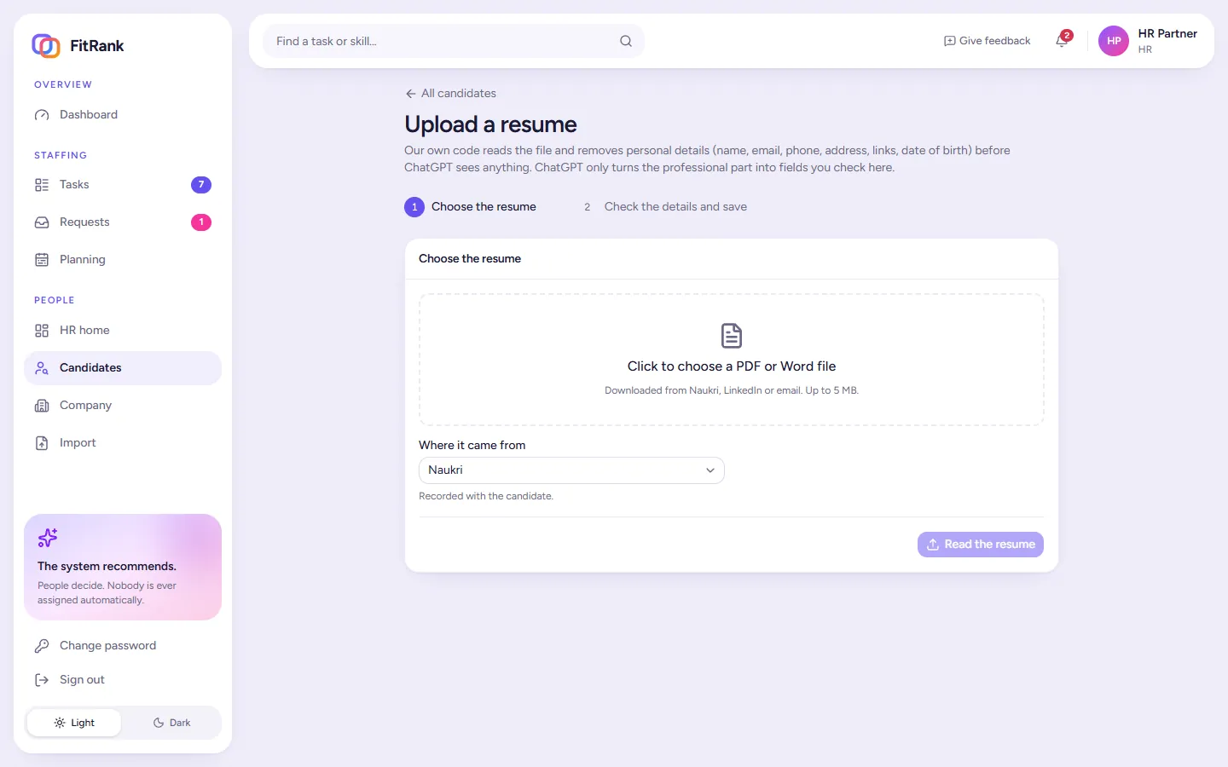Open Import in sidebar
Screen dimensions: 1228x767
point(123,443)
